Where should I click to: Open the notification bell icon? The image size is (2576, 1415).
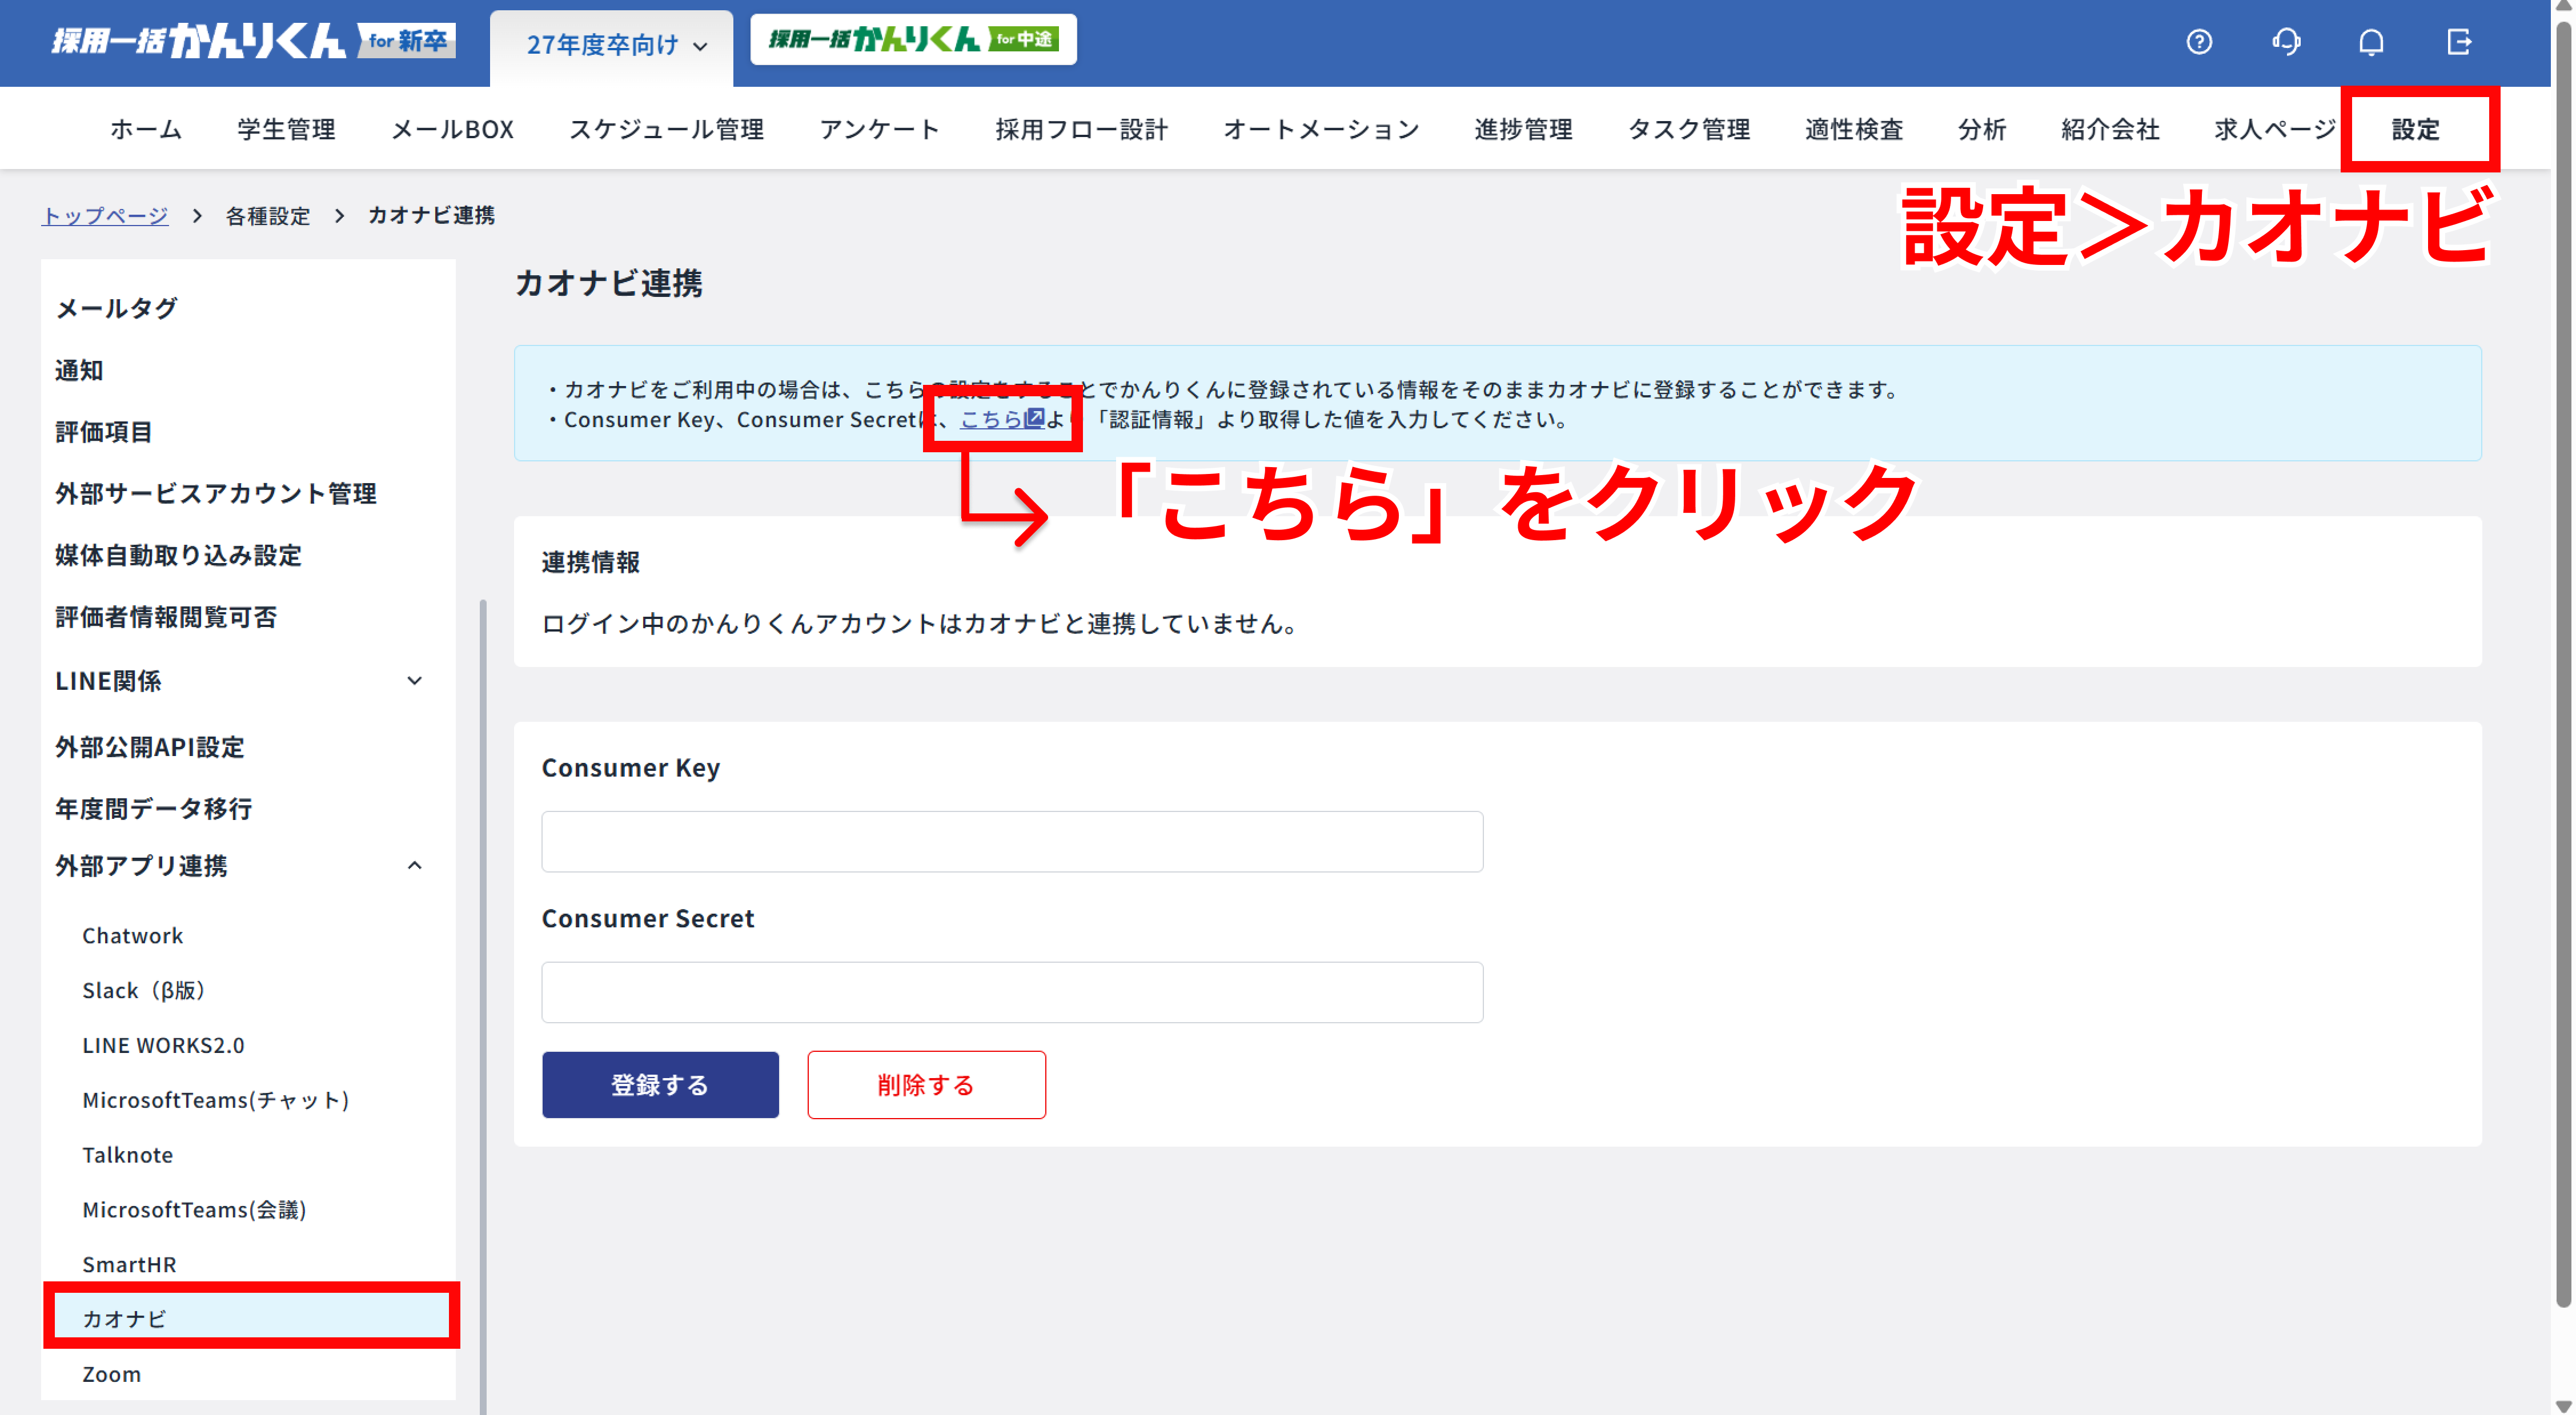tap(2372, 42)
